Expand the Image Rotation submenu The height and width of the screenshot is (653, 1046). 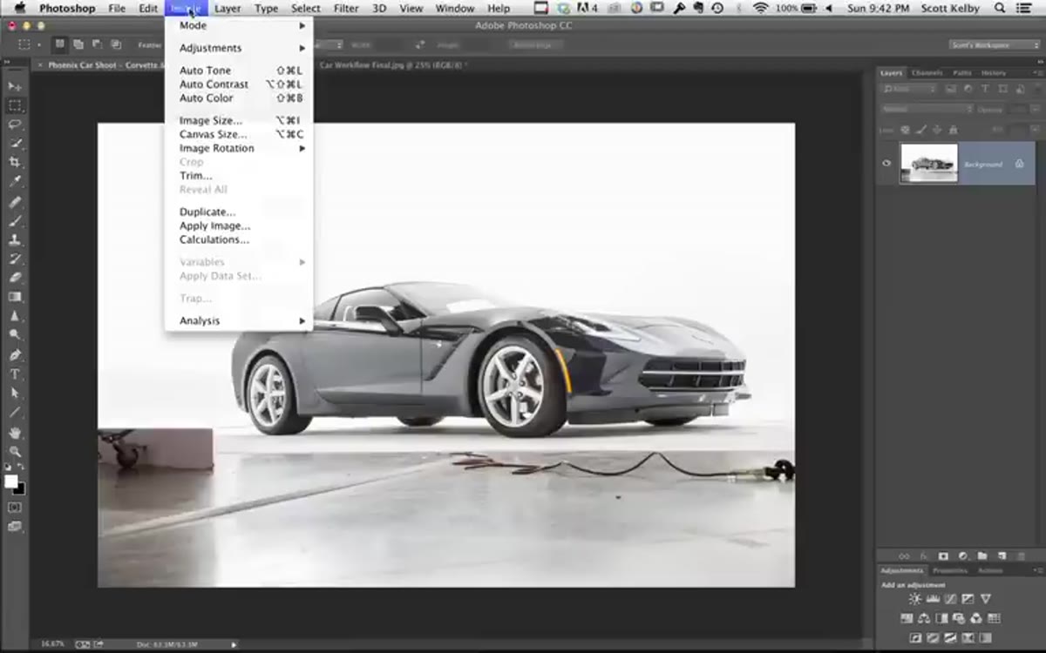pyautogui.click(x=239, y=148)
